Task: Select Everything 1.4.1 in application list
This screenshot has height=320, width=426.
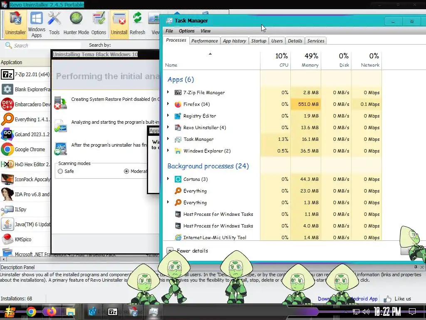Action: click(25, 119)
